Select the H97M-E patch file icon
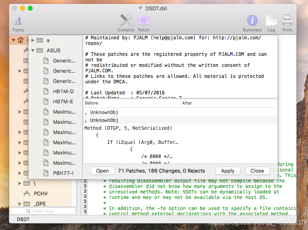Screen dimensions: 308x230 point(46,101)
